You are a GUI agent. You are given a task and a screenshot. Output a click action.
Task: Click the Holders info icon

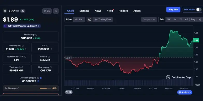point(49,57)
